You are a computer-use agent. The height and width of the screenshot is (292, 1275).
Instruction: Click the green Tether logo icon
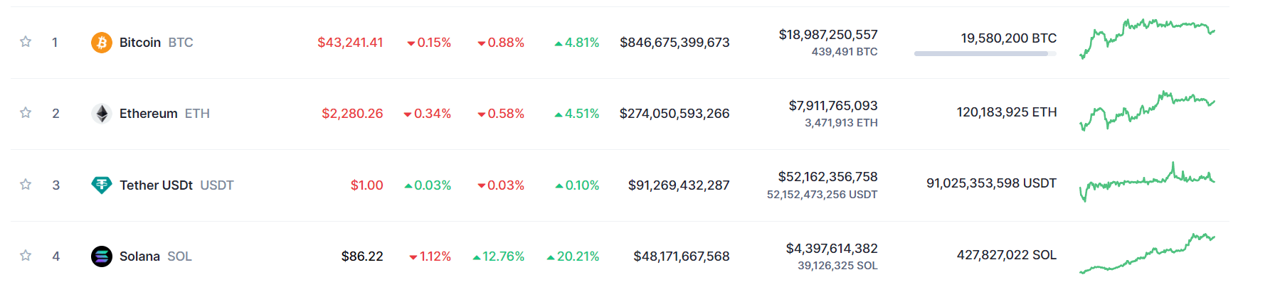point(102,185)
